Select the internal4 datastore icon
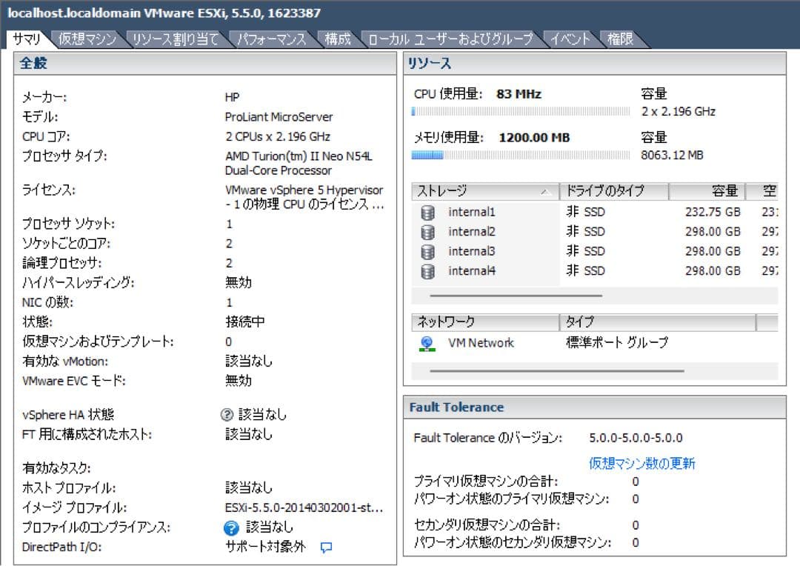 point(429,271)
